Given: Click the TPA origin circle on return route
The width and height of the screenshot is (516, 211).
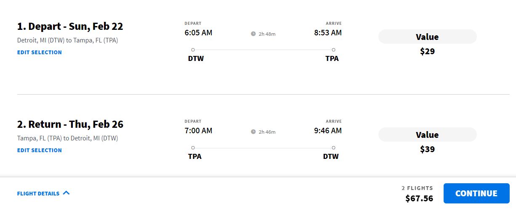Looking at the screenshot, I should [x=193, y=148].
